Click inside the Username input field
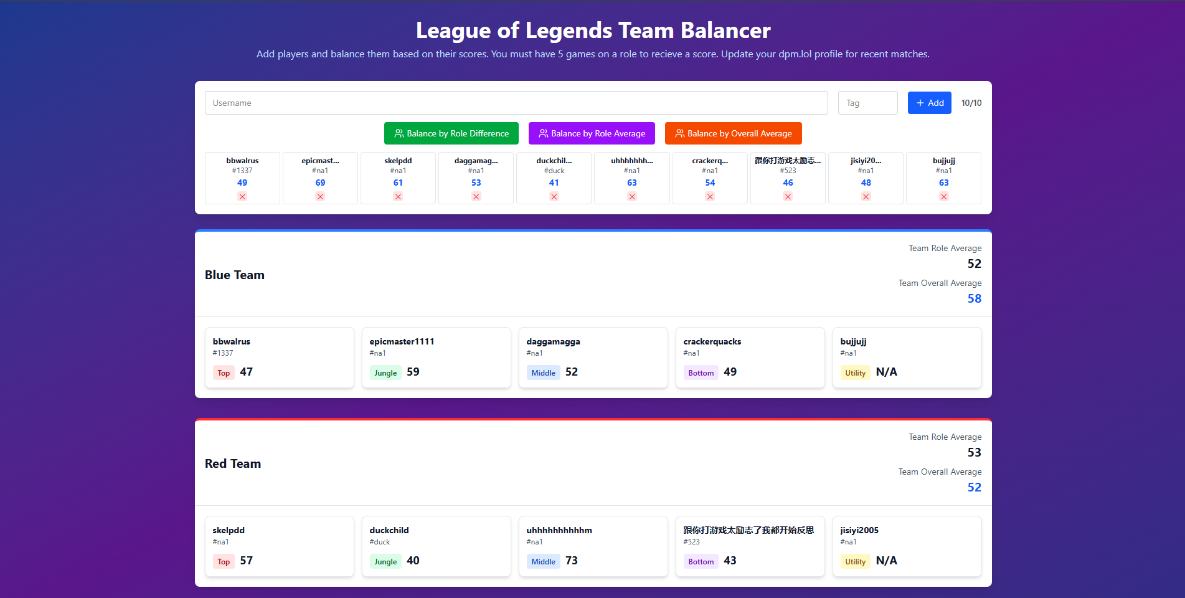 (516, 103)
